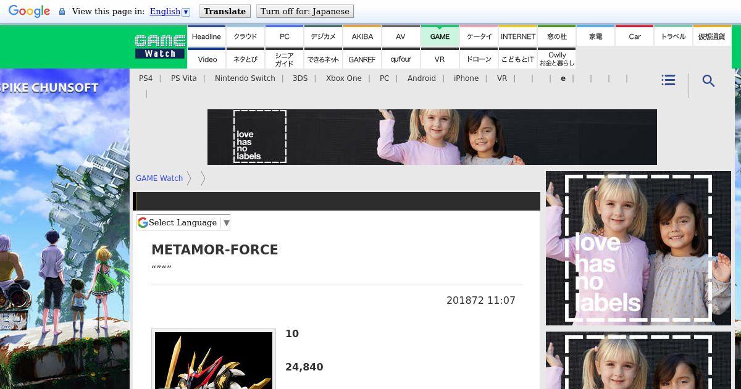The width and height of the screenshot is (741, 389).
Task: Open the VR tab in top site bar
Action: click(440, 59)
